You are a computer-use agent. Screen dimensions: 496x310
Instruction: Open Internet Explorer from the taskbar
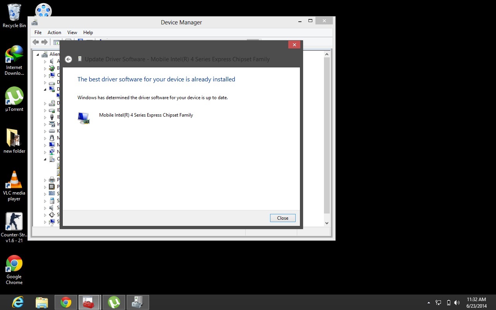[x=18, y=302]
